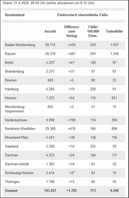Select Hamburg's daily difference +19
The image size is (129, 198).
[x=72, y=89]
